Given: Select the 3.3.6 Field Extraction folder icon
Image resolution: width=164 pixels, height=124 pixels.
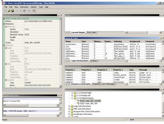Looking at the screenshot, I should point(75,98).
